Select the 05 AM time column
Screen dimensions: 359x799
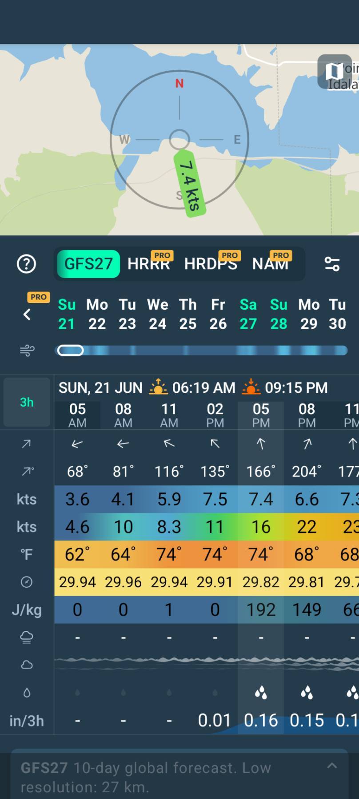(77, 415)
